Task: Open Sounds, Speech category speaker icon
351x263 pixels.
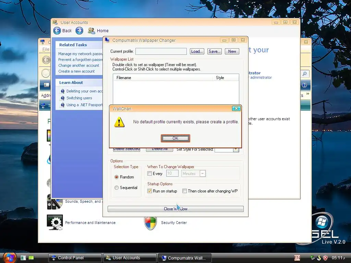Action: coord(55,202)
